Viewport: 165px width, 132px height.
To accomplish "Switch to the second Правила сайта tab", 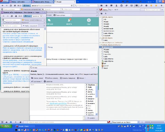I will (x=42, y=2).
